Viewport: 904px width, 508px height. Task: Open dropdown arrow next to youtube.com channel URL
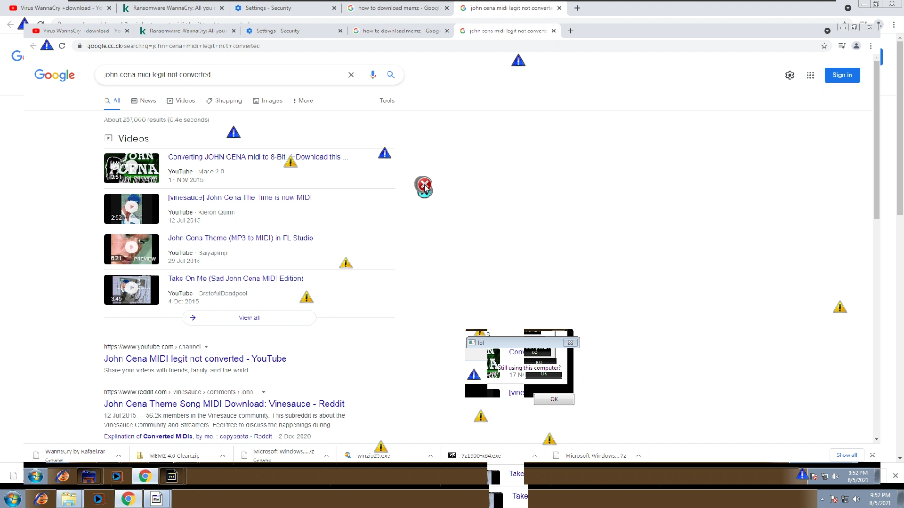click(206, 347)
